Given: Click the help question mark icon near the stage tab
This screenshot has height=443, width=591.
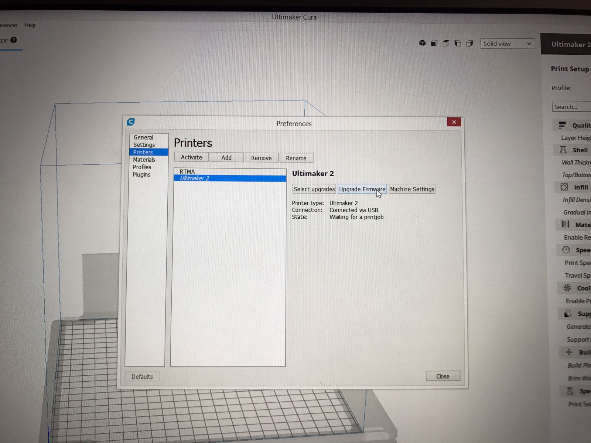Looking at the screenshot, I should click(x=14, y=40).
